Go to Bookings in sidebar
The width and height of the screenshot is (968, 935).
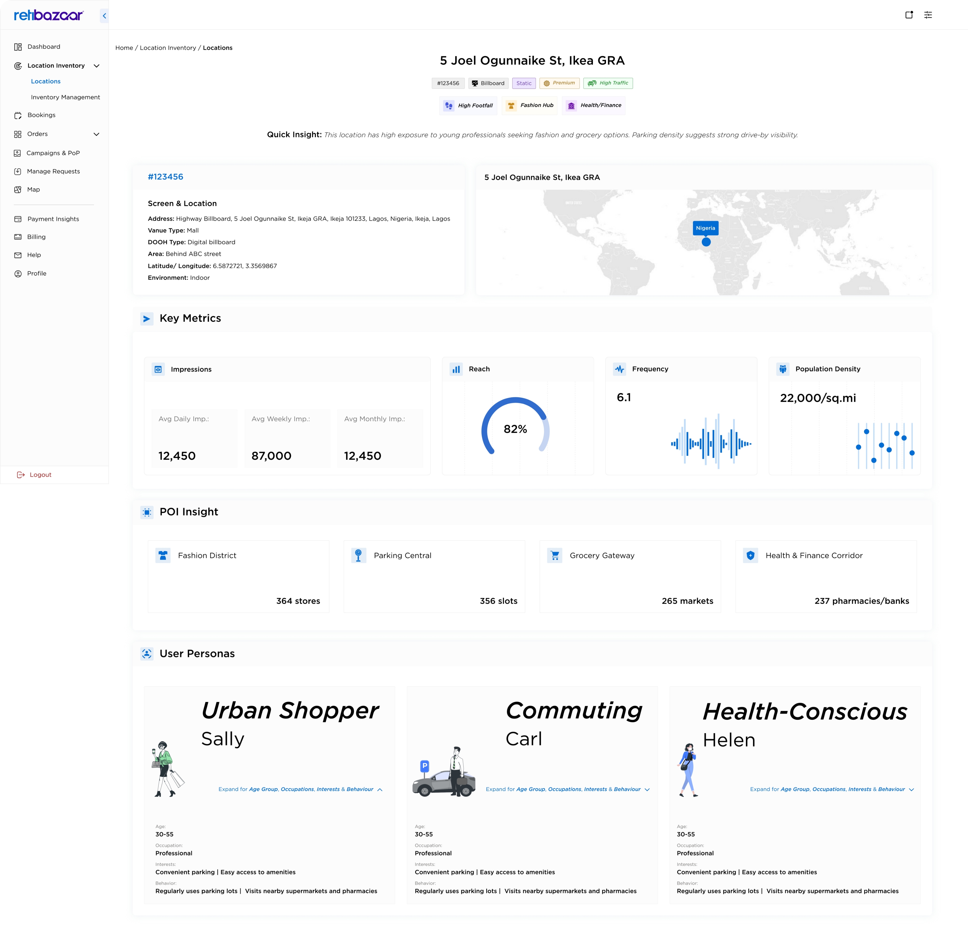click(x=42, y=115)
